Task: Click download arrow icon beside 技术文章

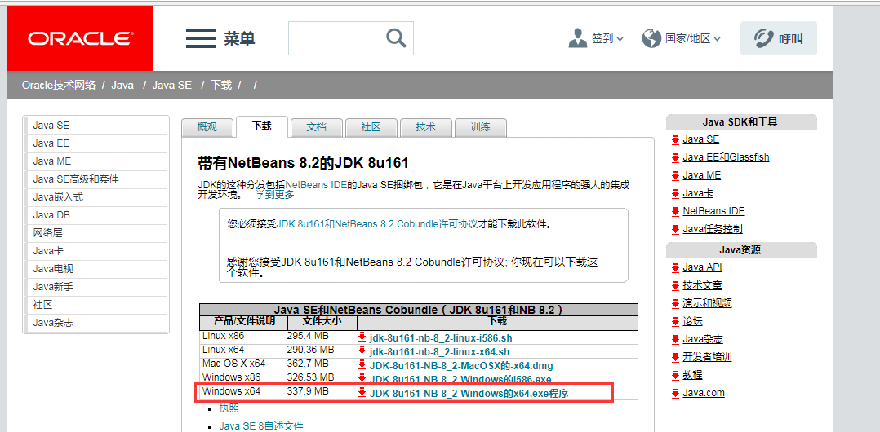Action: coord(675,285)
